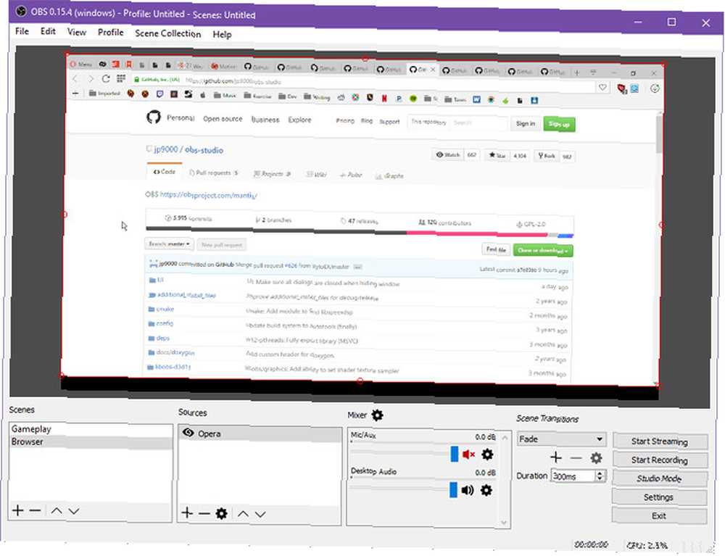
Task: Open the Scene Collection menu
Action: tap(168, 33)
